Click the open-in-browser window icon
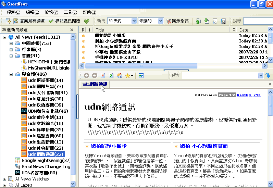Image resolution: width=273 pixels, height=188 pixels. point(141,76)
